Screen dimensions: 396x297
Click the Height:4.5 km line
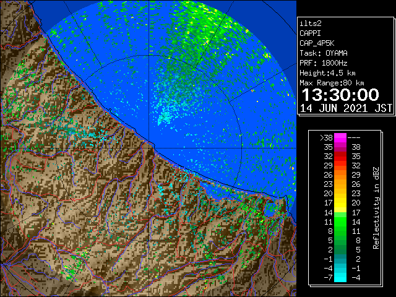pyautogui.click(x=327, y=73)
